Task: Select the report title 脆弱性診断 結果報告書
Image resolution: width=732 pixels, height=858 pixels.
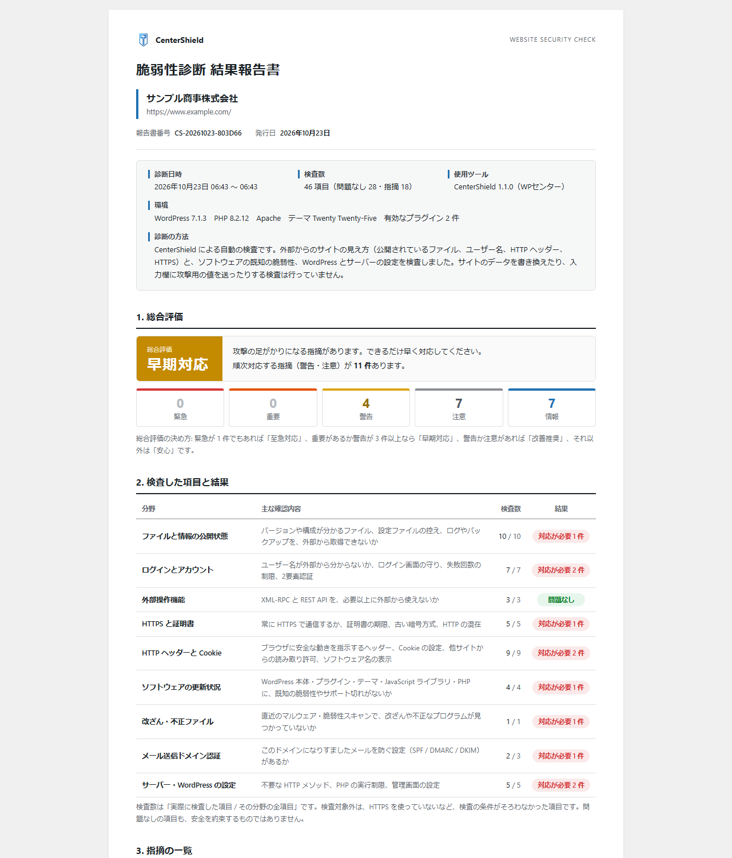Action: pos(208,70)
